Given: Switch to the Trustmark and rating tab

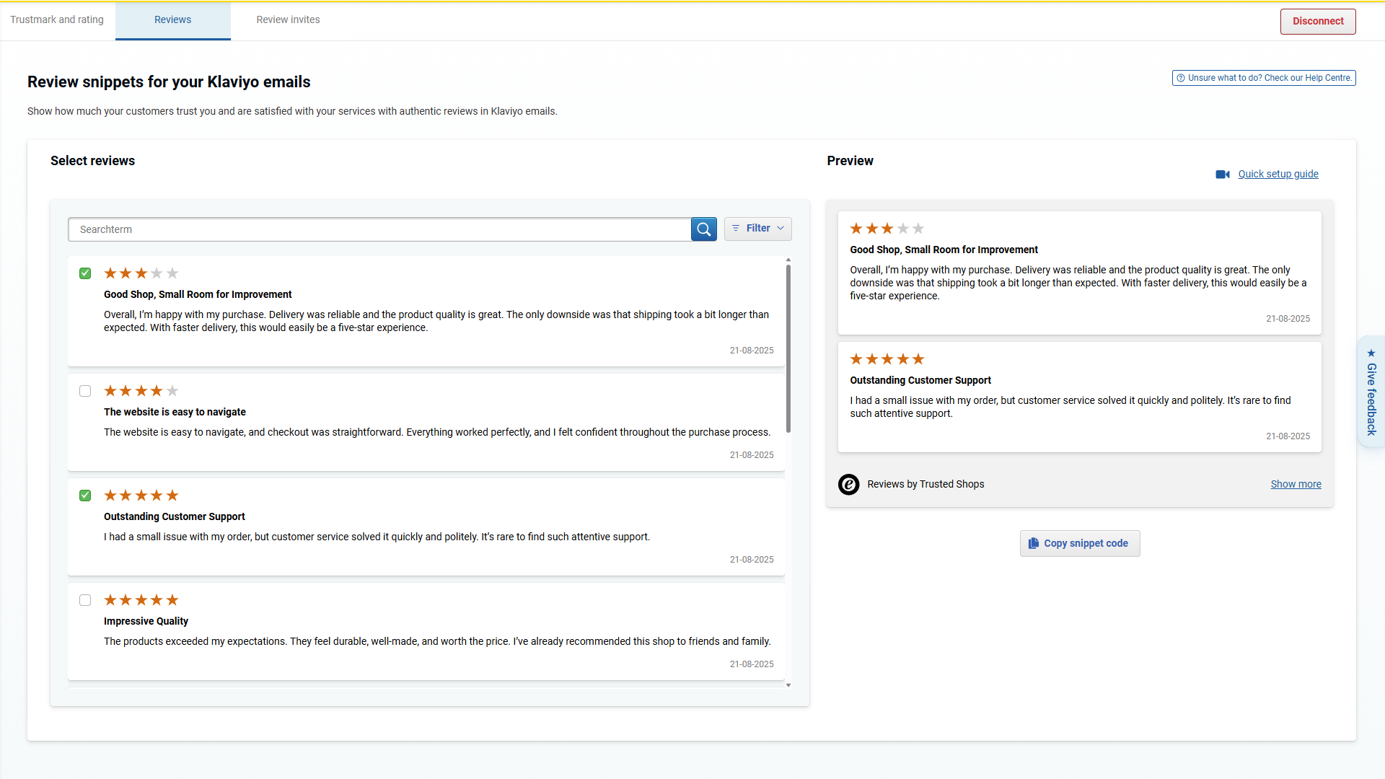Looking at the screenshot, I should pyautogui.click(x=57, y=19).
